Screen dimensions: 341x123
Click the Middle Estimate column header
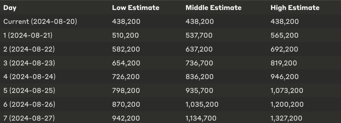pos(213,8)
